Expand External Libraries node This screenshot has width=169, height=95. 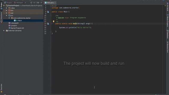tap(4, 31)
